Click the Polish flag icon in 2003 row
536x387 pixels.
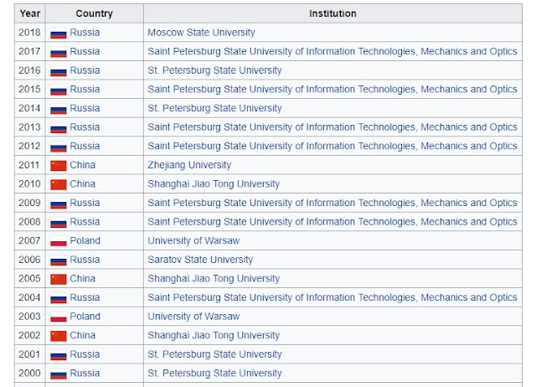(59, 317)
